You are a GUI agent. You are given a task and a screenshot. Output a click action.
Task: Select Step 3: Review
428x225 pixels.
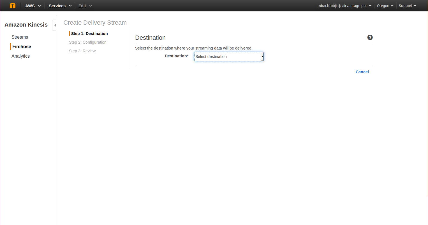click(x=82, y=51)
